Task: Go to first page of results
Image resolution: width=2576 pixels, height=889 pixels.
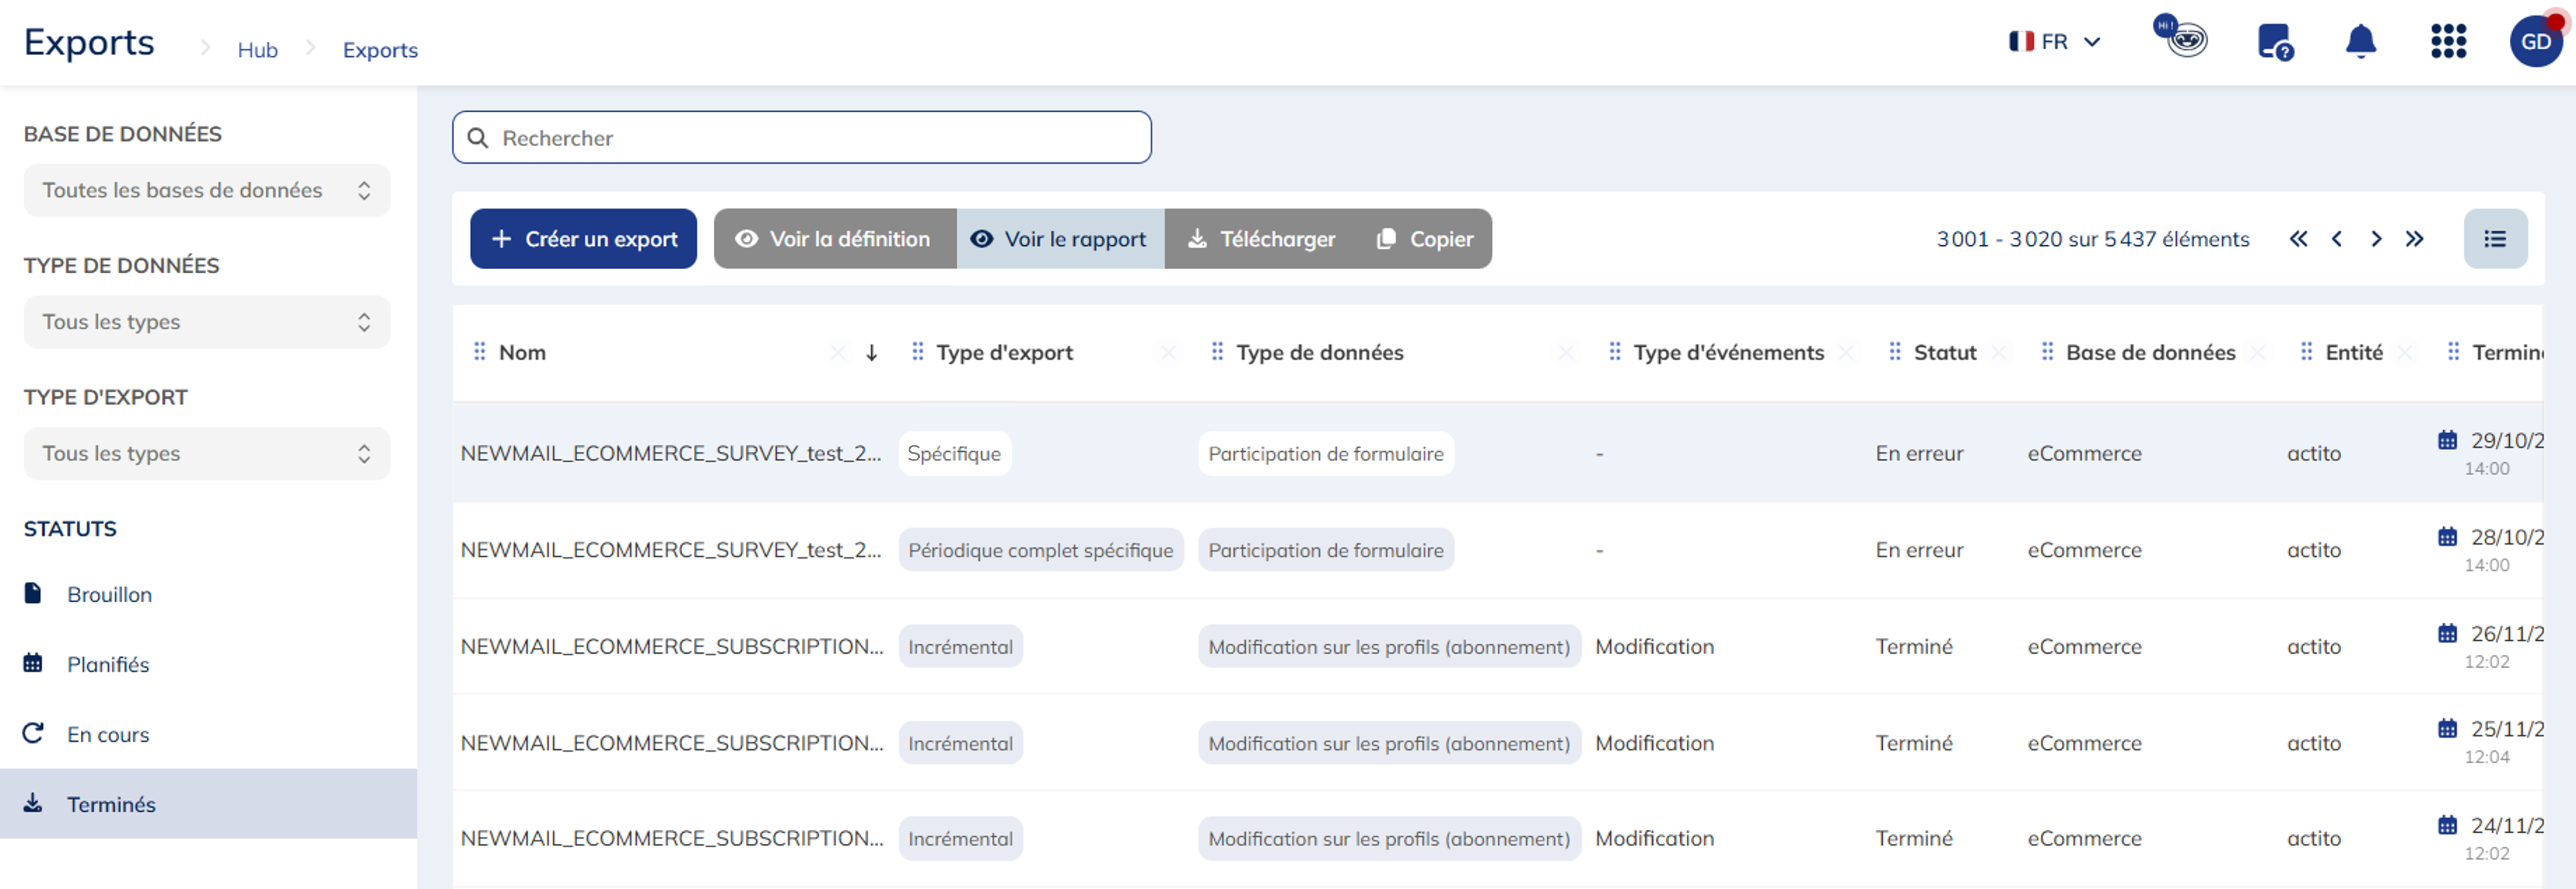Action: pos(2298,239)
